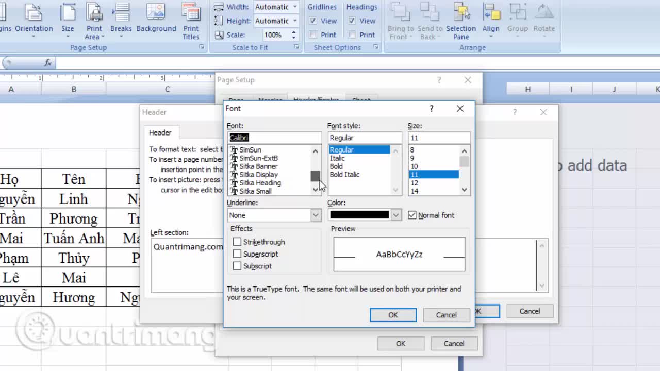Click the Font dialog help question mark
The width and height of the screenshot is (660, 371).
431,108
